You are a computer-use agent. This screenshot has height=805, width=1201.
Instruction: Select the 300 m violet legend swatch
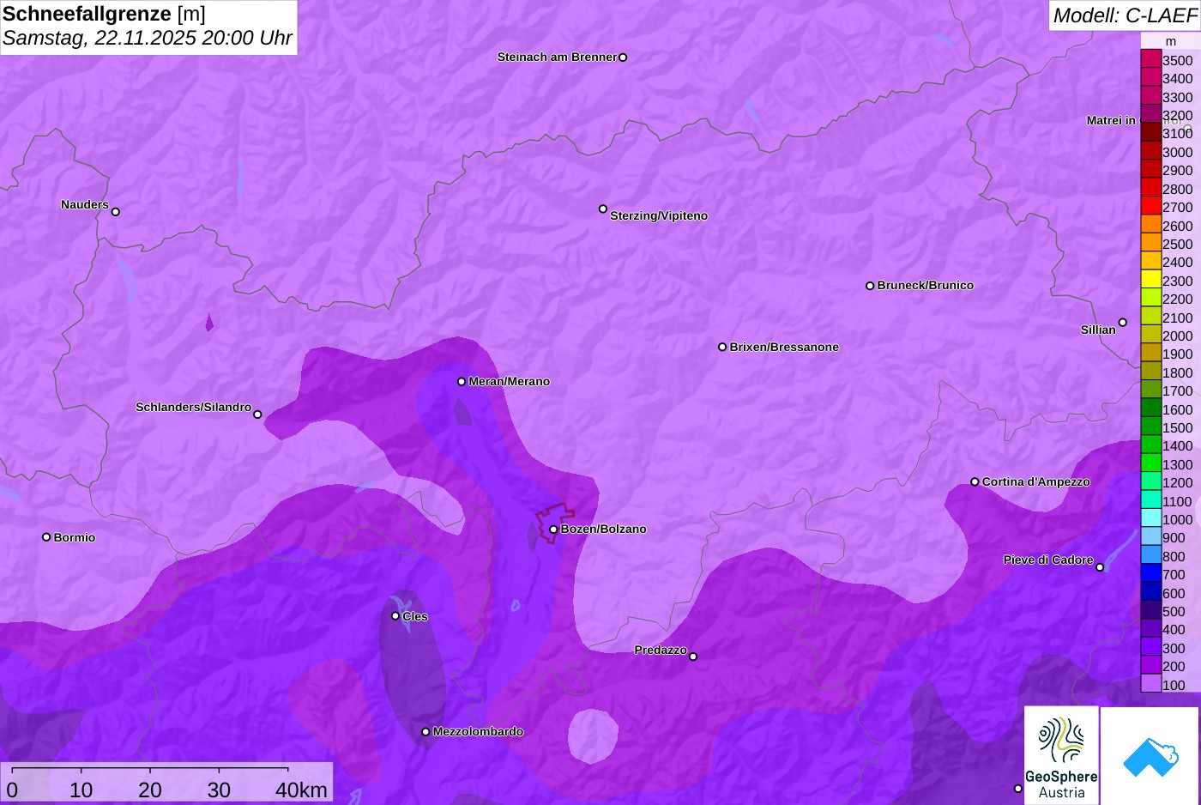(1150, 647)
